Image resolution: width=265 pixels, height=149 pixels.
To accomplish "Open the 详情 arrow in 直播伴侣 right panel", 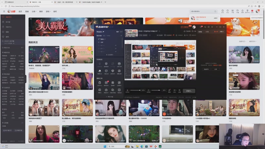I will (x=222, y=31).
